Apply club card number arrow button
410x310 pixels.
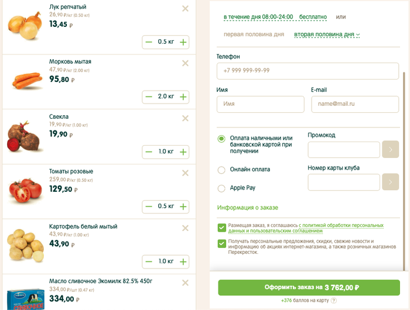click(x=390, y=182)
